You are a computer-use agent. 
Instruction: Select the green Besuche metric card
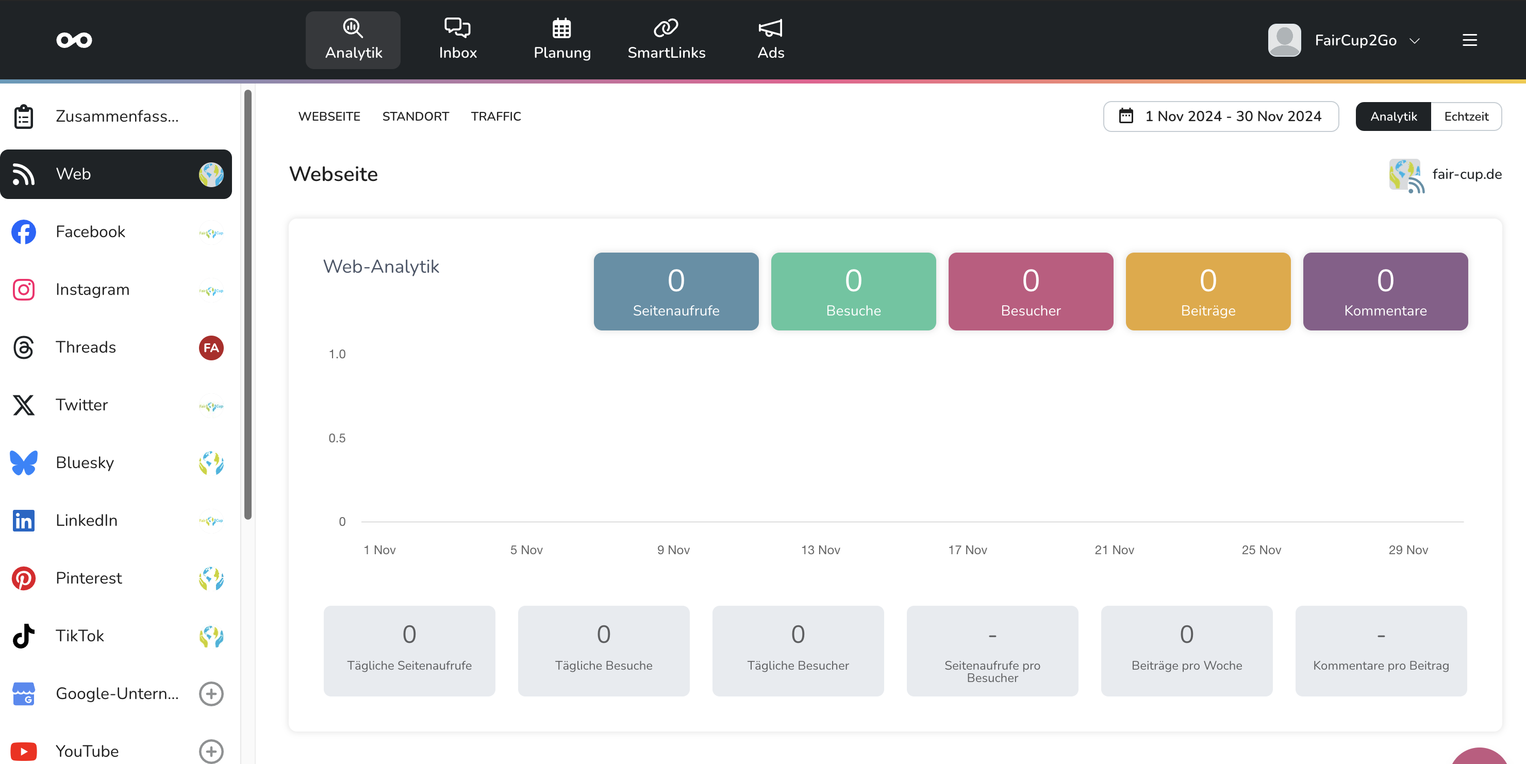pos(853,291)
